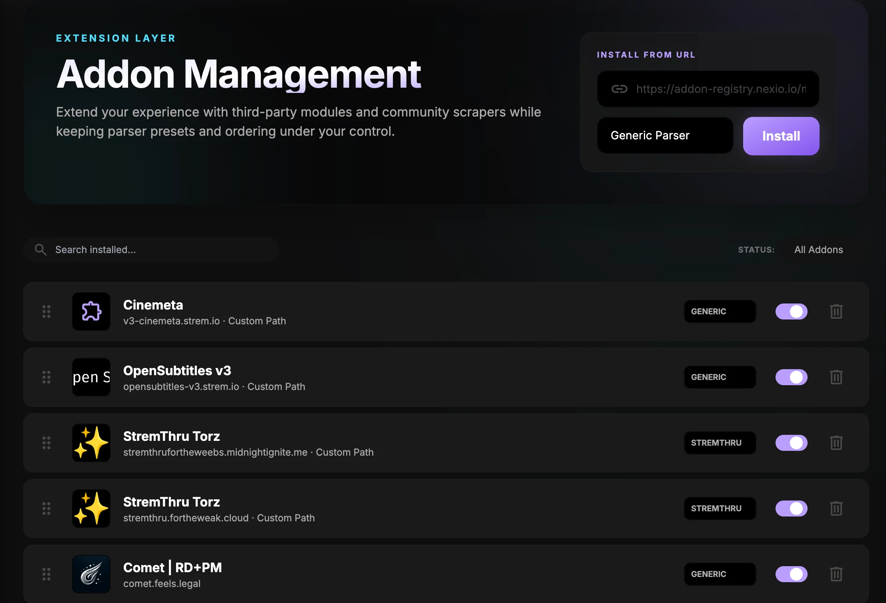Open the All Addons status filter
Viewport: 886px width, 603px height.
click(818, 249)
